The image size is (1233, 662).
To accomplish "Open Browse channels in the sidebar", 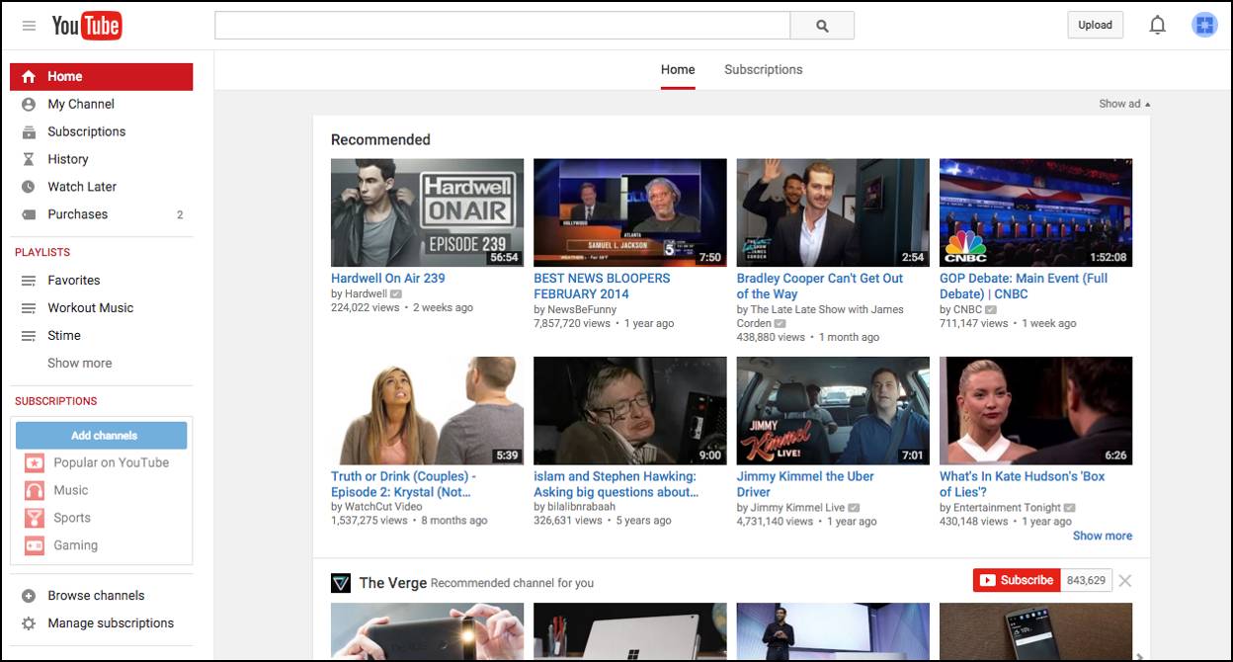I will [96, 596].
